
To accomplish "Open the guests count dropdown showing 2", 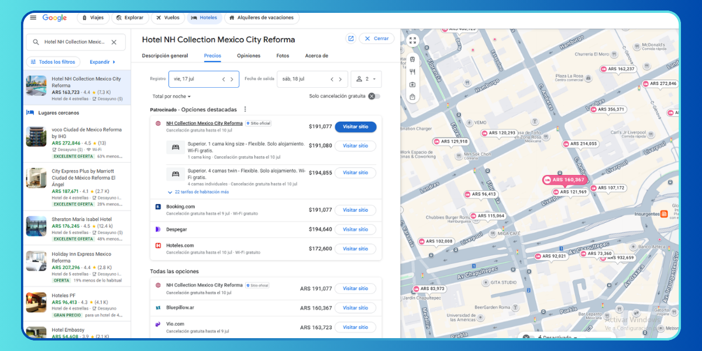I will [x=366, y=79].
